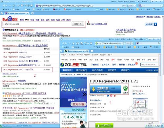Click ZOL software search input box
Screen dimensions: 164x128
coord(149,64)
